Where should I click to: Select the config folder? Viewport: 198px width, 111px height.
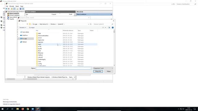[40, 64]
